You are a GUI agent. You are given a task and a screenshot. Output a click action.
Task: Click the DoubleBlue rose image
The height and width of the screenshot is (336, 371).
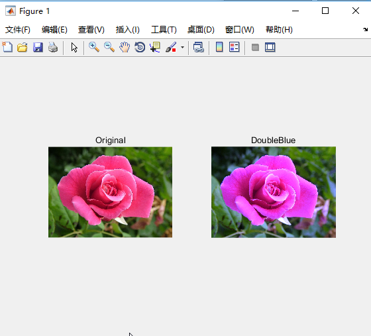274,192
